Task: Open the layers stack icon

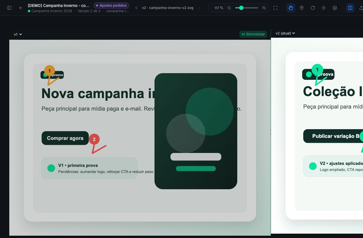Action: pos(335,8)
